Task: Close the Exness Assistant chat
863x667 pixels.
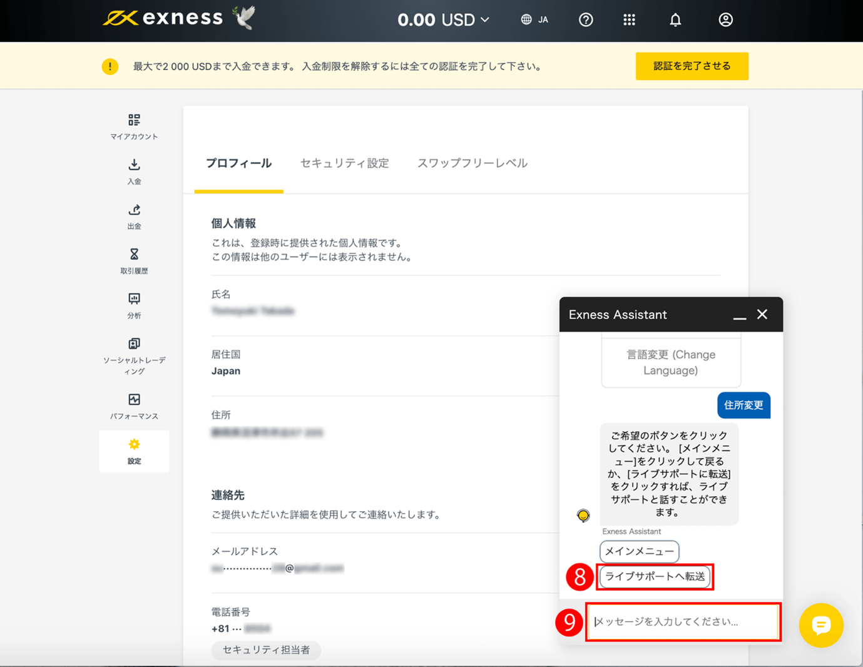Action: pyautogui.click(x=762, y=314)
